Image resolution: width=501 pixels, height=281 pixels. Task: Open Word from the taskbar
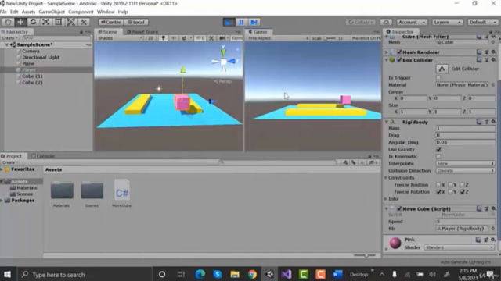(x=337, y=274)
